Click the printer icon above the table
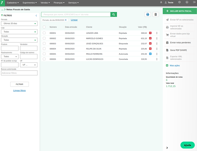 click(x=148, y=15)
